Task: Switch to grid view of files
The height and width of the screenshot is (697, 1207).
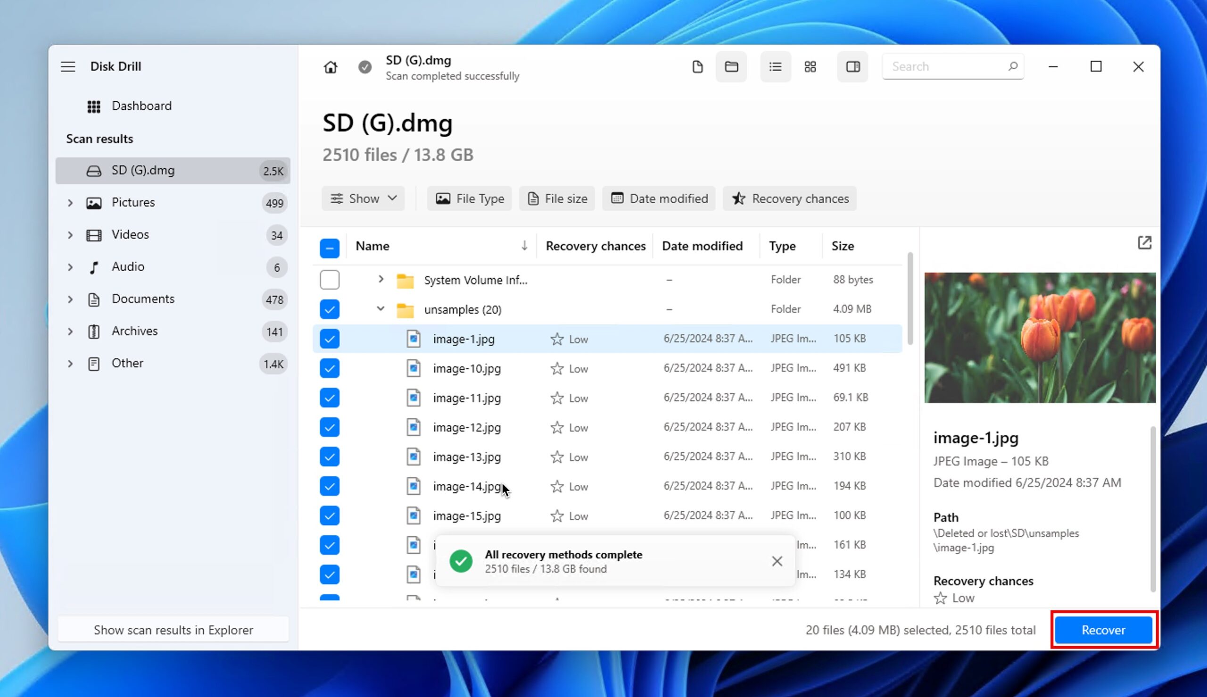Action: pyautogui.click(x=810, y=66)
